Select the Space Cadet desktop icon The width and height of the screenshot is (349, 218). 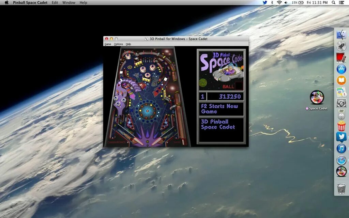(317, 97)
